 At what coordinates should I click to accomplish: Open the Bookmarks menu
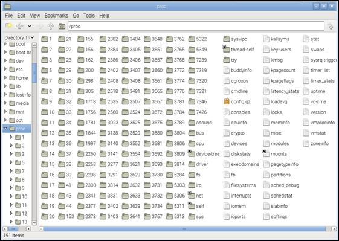click(56, 16)
